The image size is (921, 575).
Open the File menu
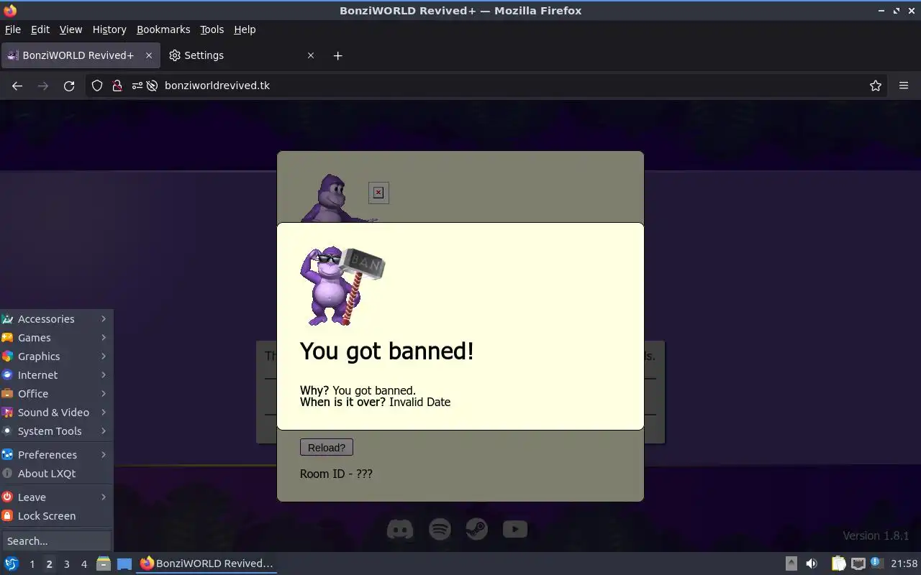coord(13,29)
